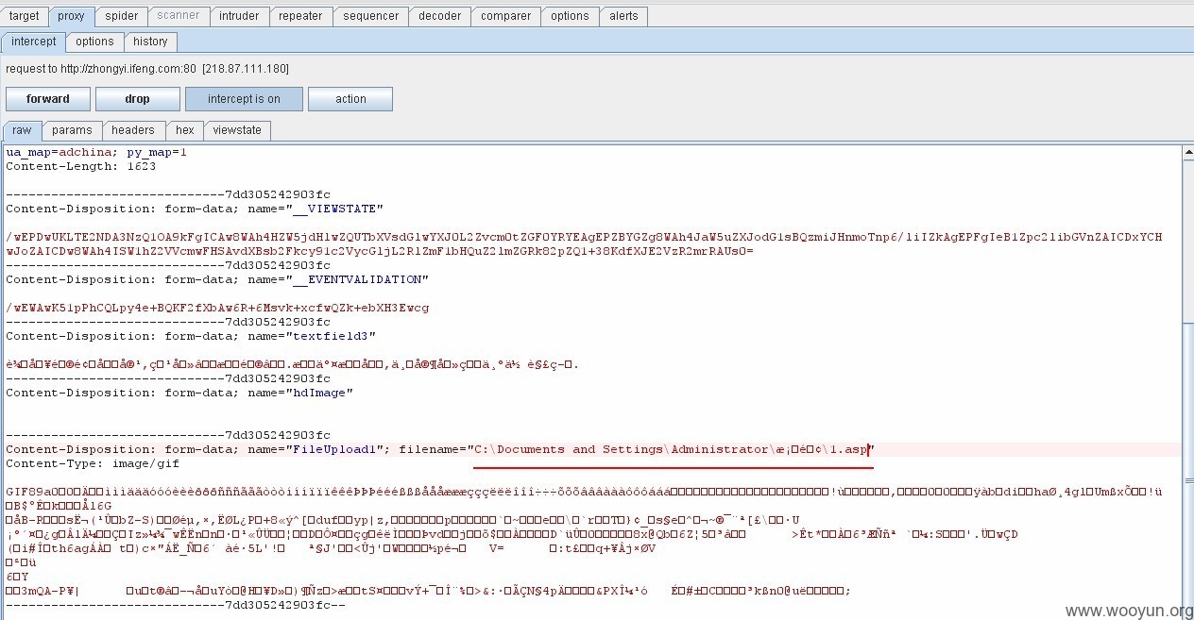1194x620 pixels.
Task: Toggle the 'intercept is on' button
Action: 244,99
